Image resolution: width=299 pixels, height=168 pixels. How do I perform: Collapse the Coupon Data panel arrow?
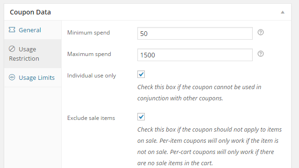tap(283, 13)
